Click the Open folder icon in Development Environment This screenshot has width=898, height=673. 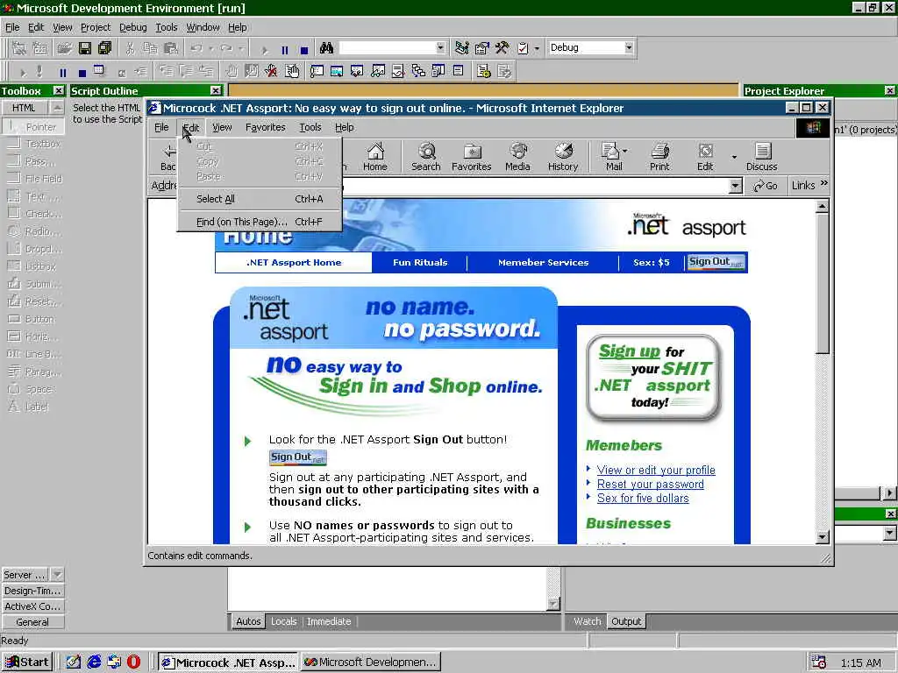pyautogui.click(x=64, y=48)
